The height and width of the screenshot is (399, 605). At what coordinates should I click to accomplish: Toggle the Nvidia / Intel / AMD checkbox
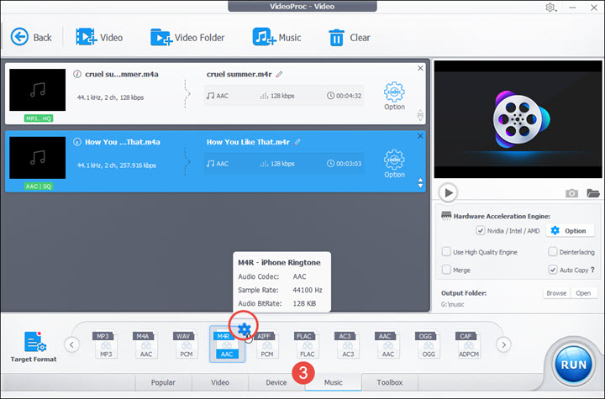coord(481,231)
